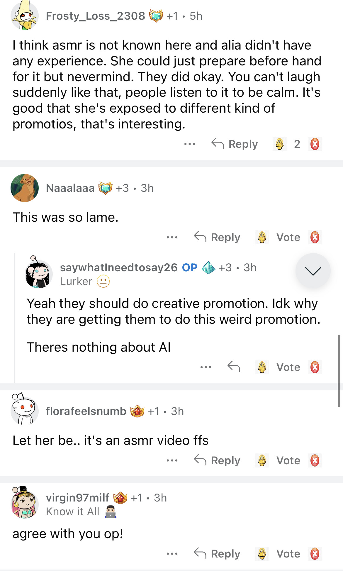Upvote florafeelsnumb's comment

262,460
